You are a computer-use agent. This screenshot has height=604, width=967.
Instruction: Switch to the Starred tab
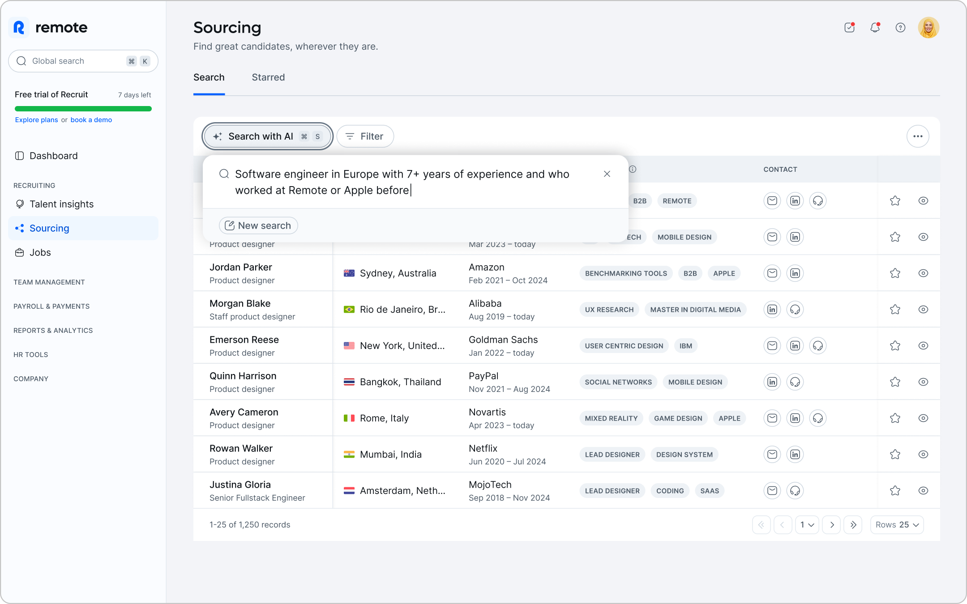(268, 77)
